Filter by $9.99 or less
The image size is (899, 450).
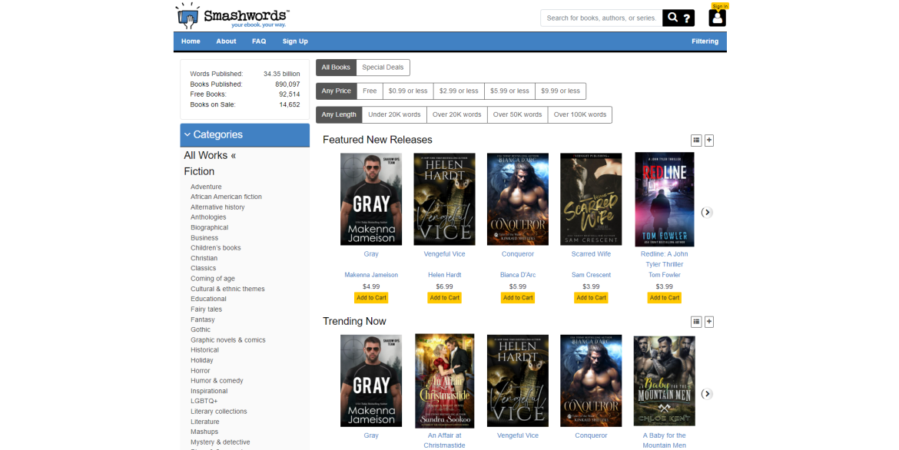pos(560,91)
